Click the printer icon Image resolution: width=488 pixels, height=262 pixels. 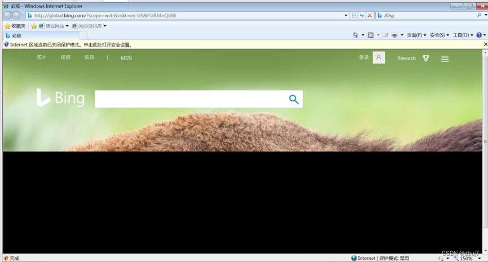point(394,35)
